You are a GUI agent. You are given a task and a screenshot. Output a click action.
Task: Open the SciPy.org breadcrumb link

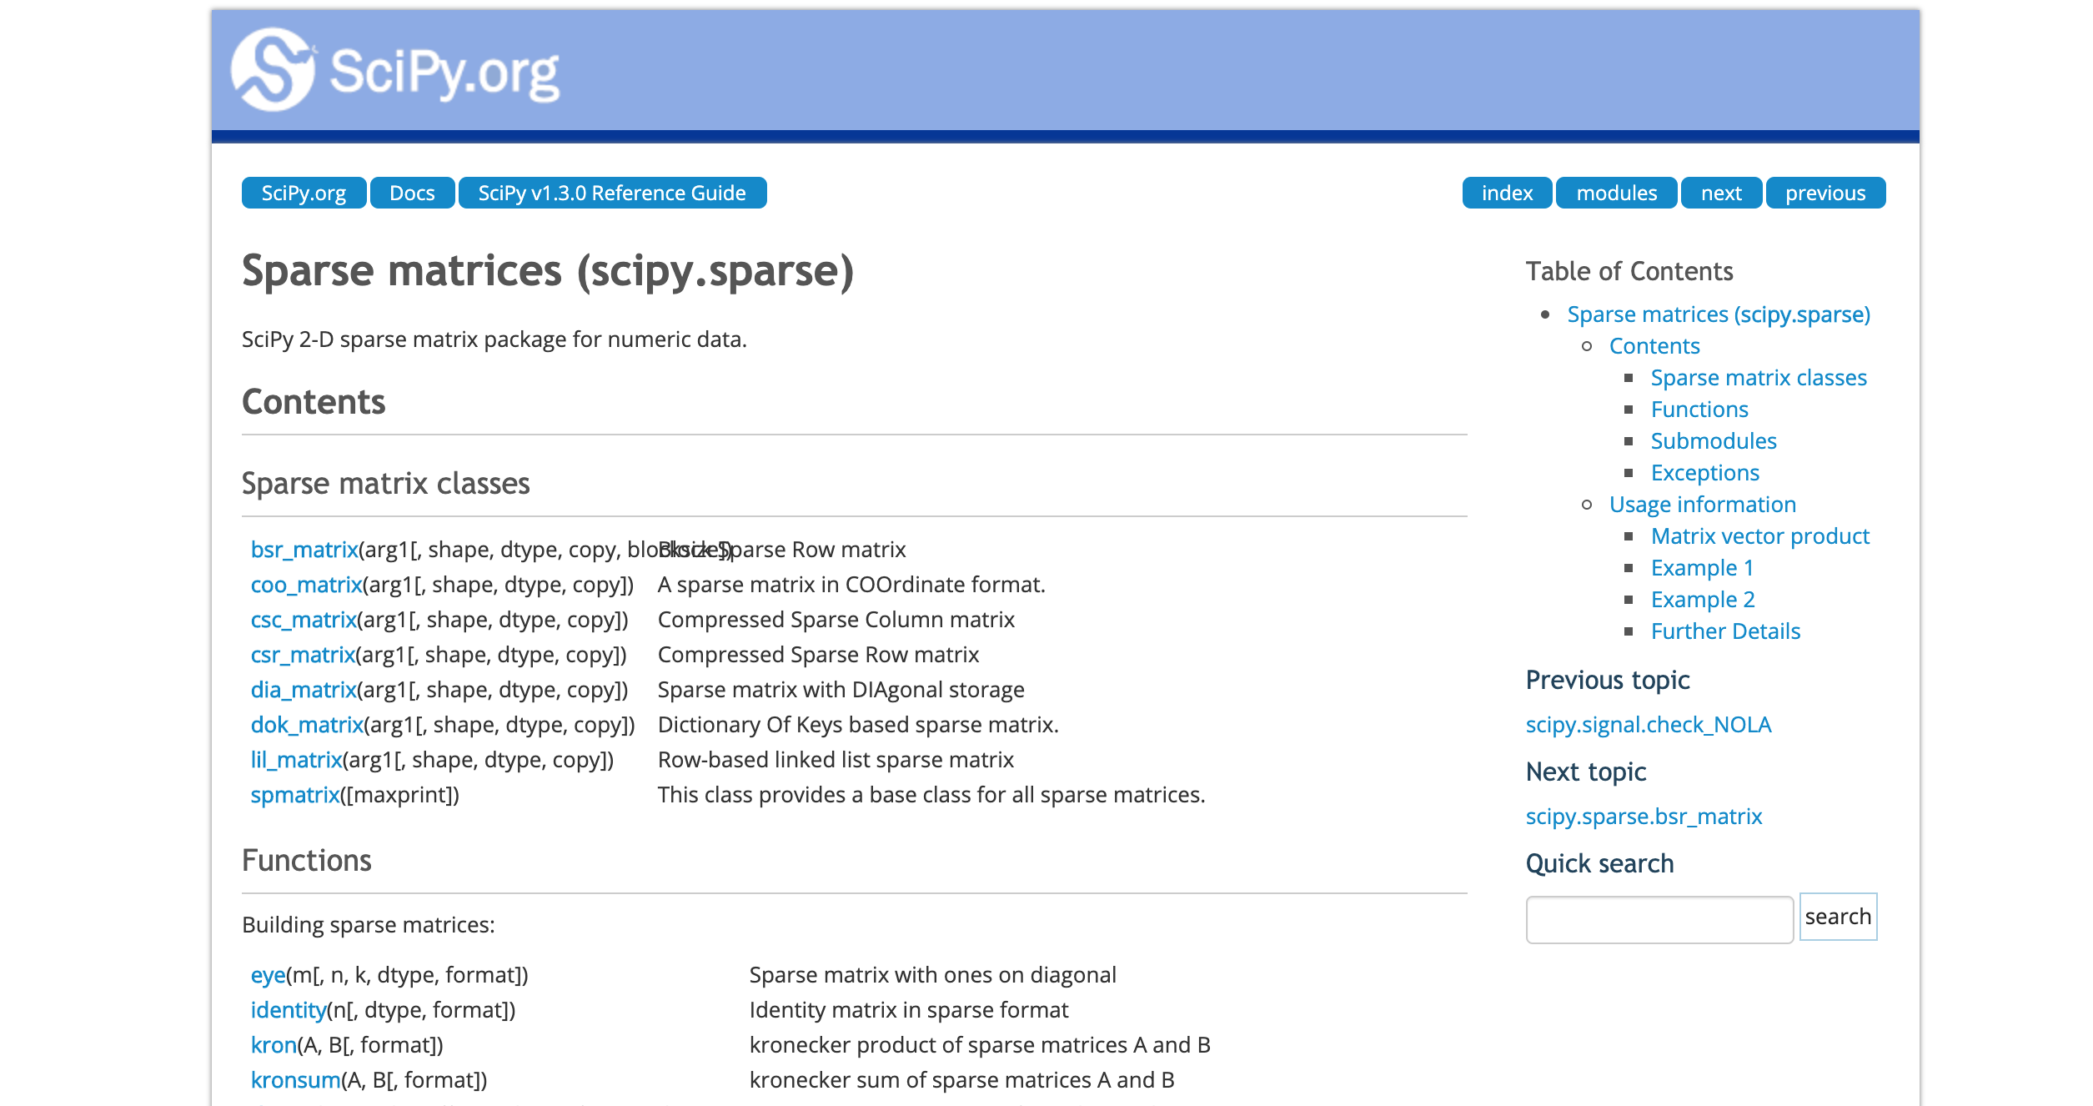coord(304,193)
